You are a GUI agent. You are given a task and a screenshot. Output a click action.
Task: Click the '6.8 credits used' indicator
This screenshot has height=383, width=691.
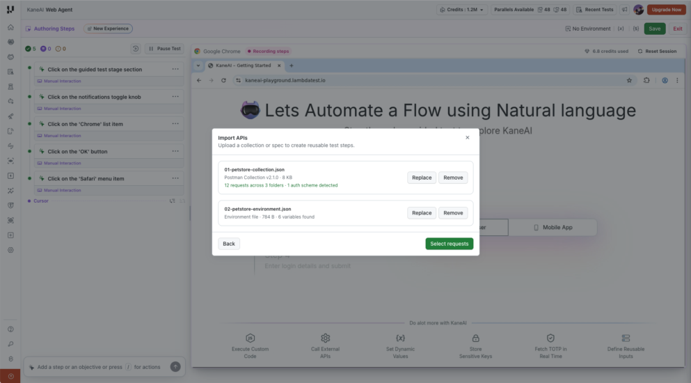(606, 52)
